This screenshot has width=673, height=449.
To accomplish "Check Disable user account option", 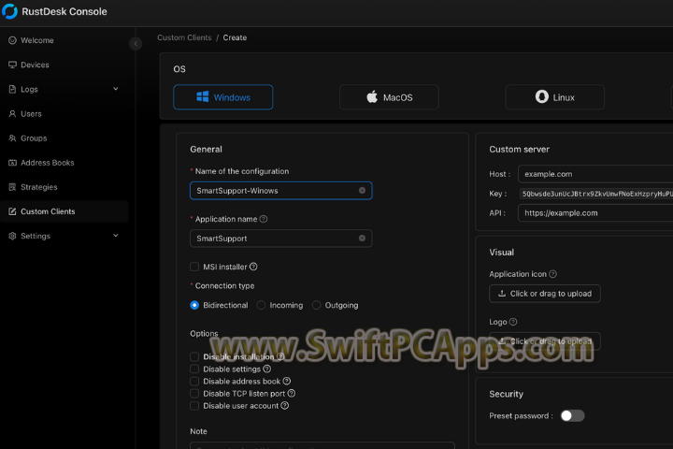I will point(194,406).
